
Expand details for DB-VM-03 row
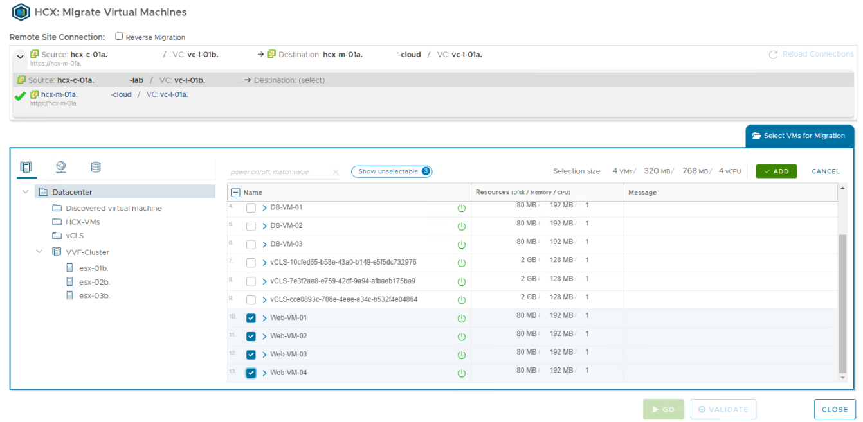click(x=264, y=245)
